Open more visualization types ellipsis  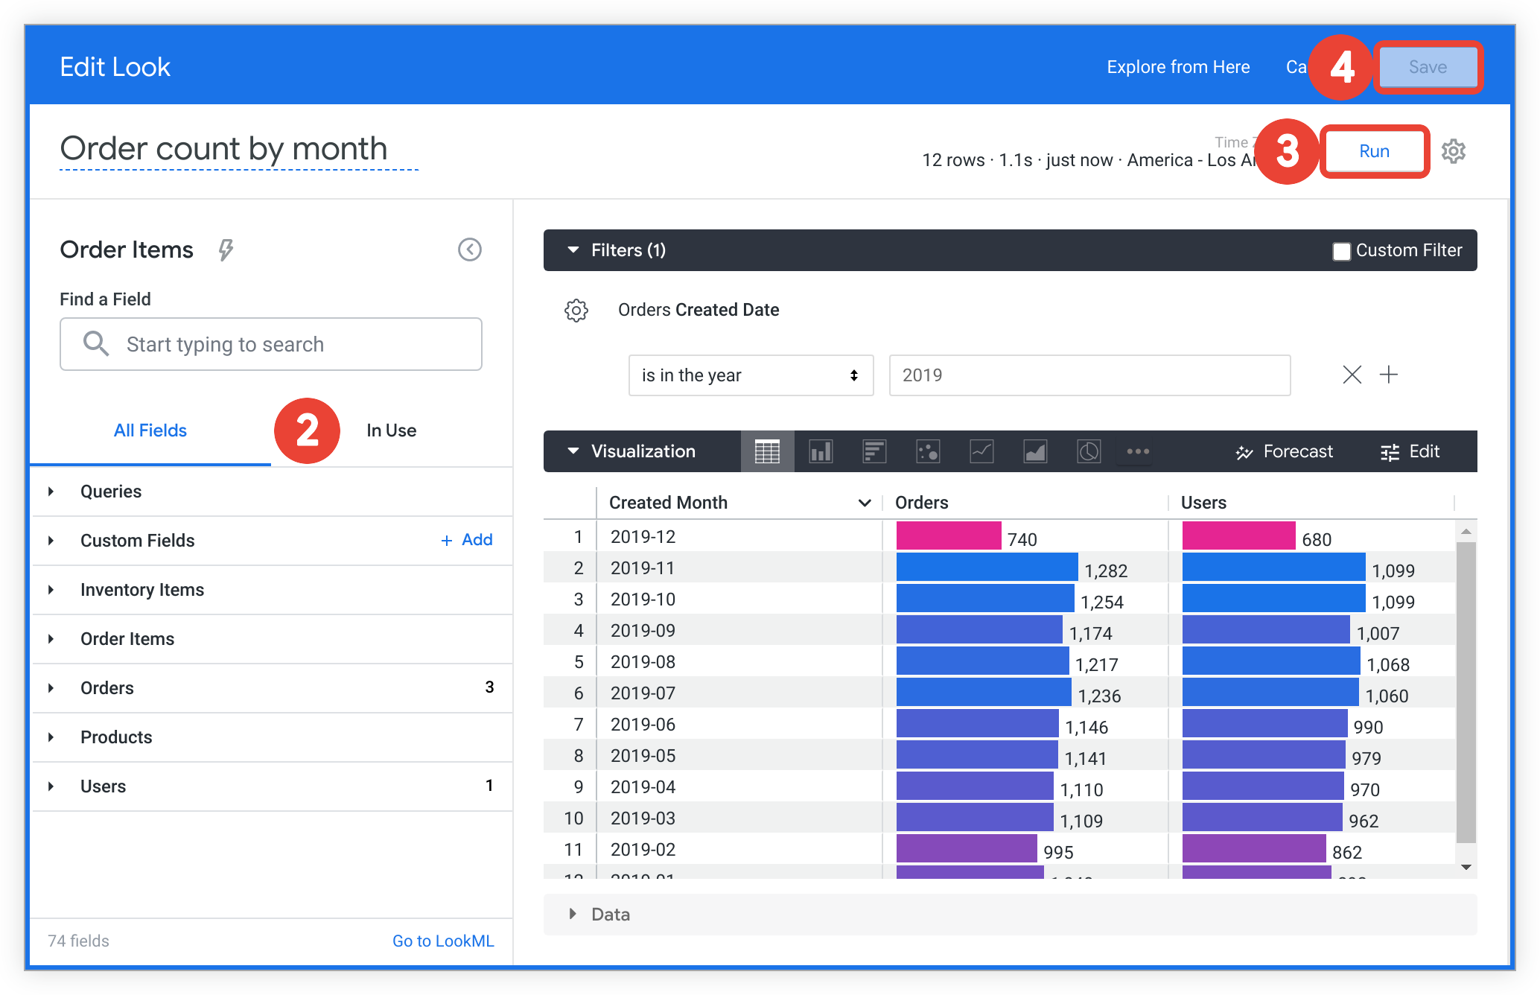(1138, 451)
